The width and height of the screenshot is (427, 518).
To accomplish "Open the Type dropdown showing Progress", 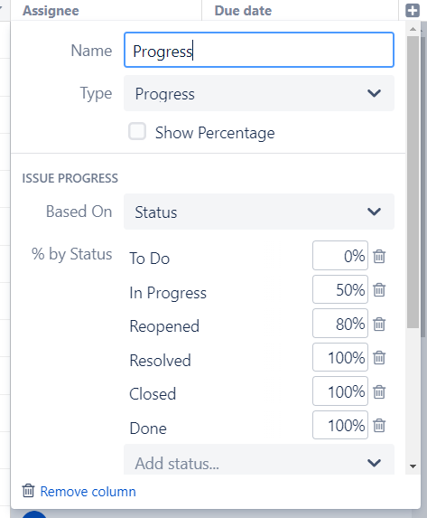I will click(259, 93).
